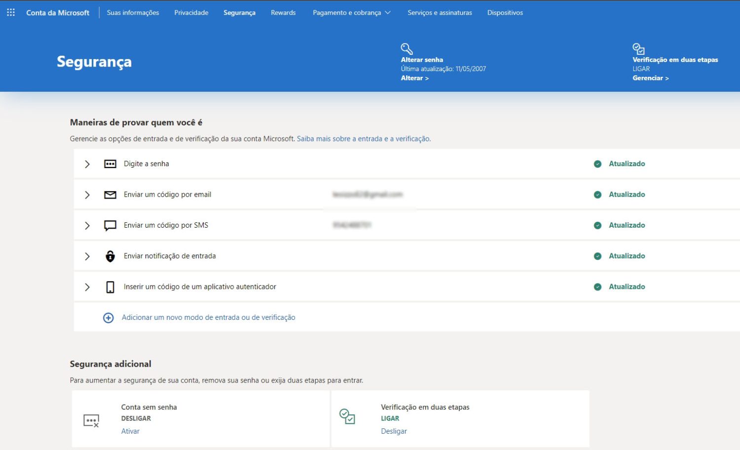Open the Microsoft apps grid launcher

(x=11, y=12)
